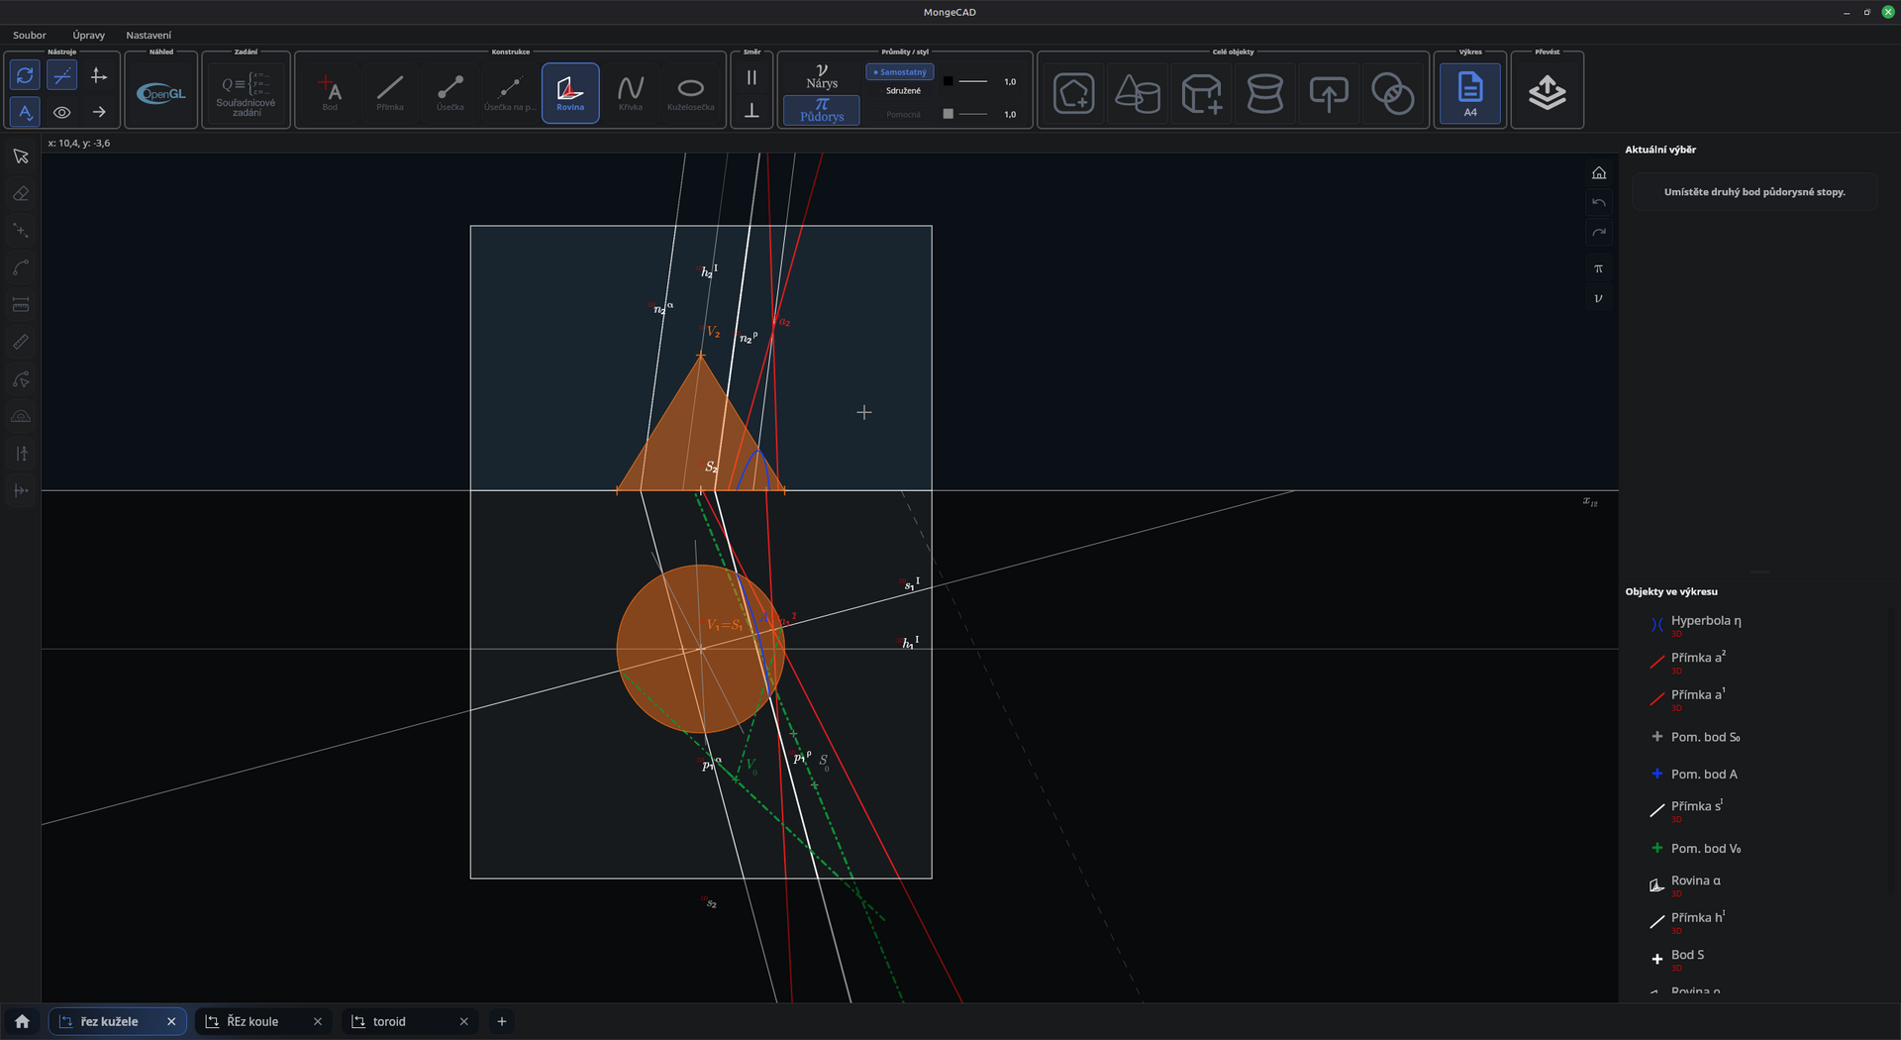The image size is (1901, 1040).
Task: Select the Rovina plane construction tool
Action: (x=570, y=93)
